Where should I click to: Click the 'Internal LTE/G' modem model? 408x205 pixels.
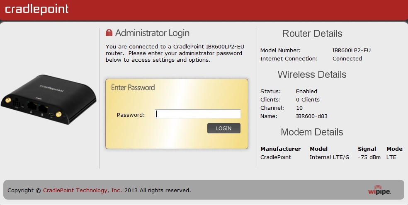329,157
